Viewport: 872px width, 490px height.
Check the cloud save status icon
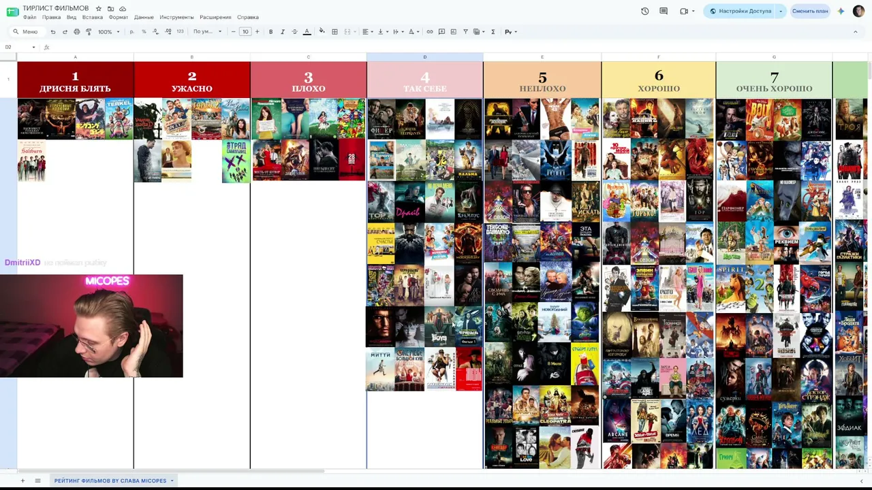tap(123, 9)
